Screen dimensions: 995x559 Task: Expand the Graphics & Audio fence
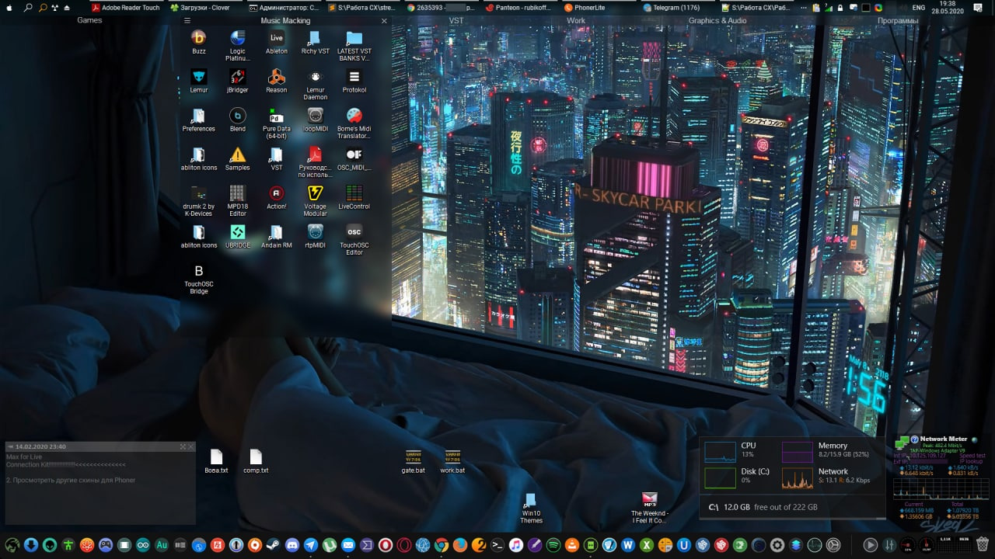point(717,20)
